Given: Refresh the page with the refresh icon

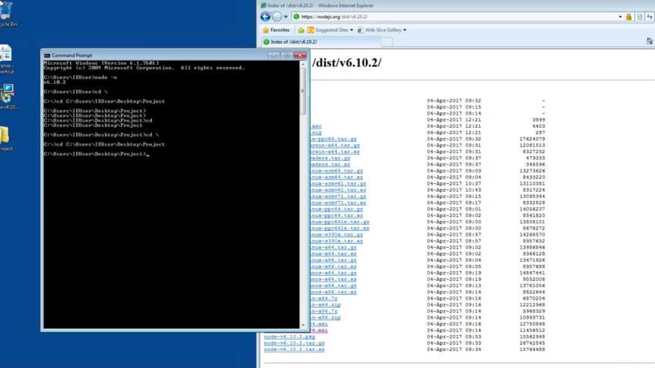Looking at the screenshot, I should (650, 17).
